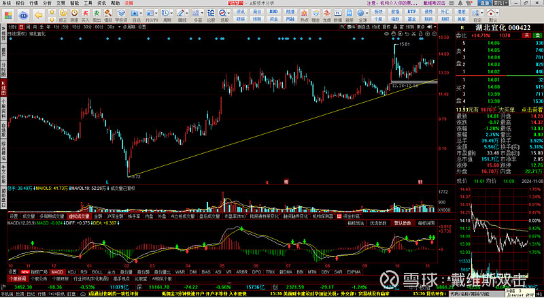
Task: Open the notification bell icon
Action: 460,3
